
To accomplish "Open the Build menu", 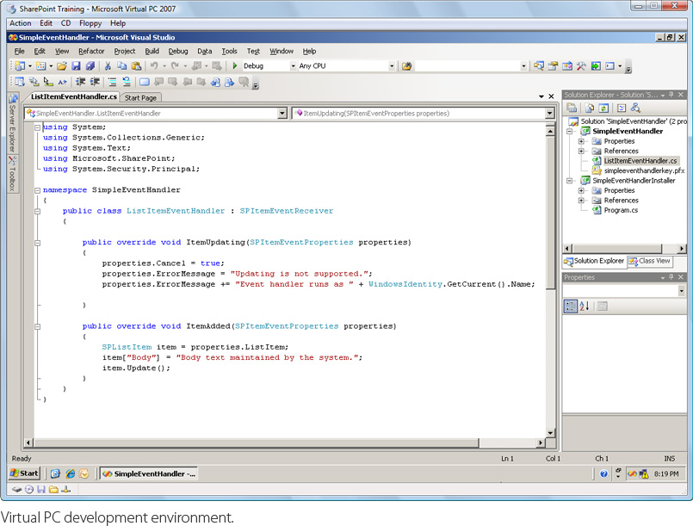I will [x=152, y=52].
